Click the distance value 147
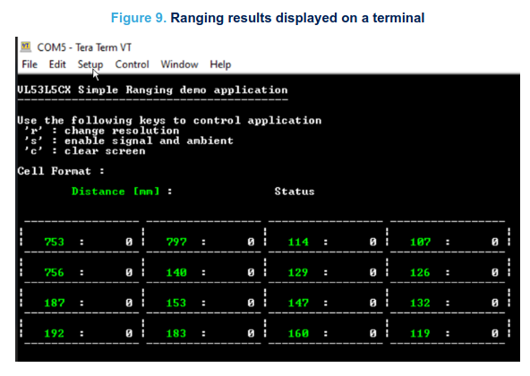This screenshot has width=530, height=376. [x=298, y=303]
